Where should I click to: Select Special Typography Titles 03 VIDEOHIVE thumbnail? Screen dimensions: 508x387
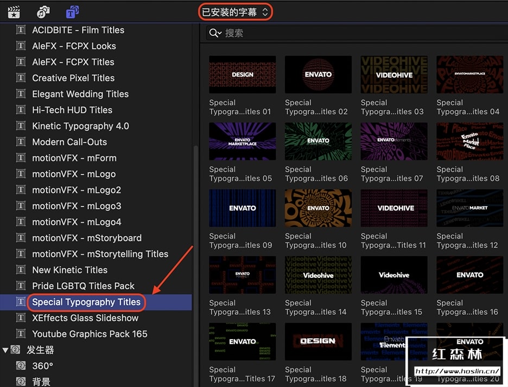pos(394,74)
